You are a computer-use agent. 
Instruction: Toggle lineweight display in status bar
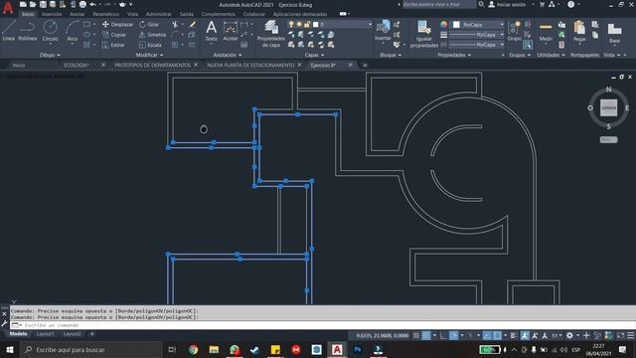click(514, 335)
